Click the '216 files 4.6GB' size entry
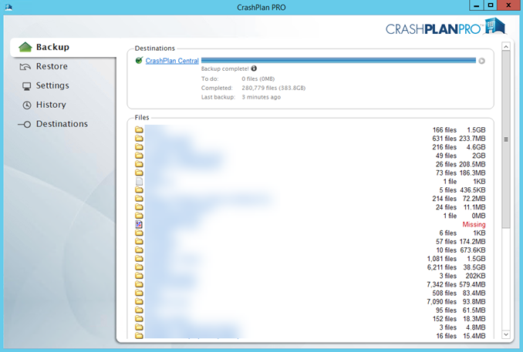The image size is (523, 352). (x=459, y=147)
